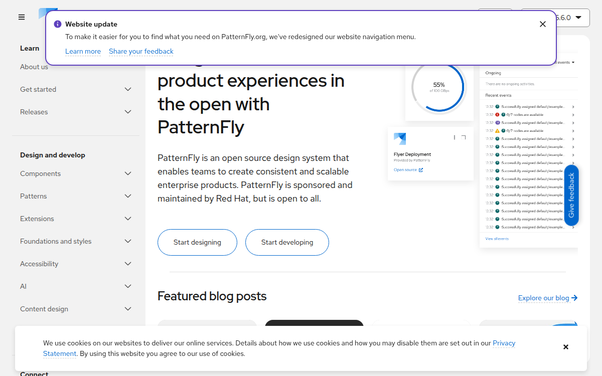Expand the Releases section
Viewport: 602px width, 376px height.
[76, 112]
